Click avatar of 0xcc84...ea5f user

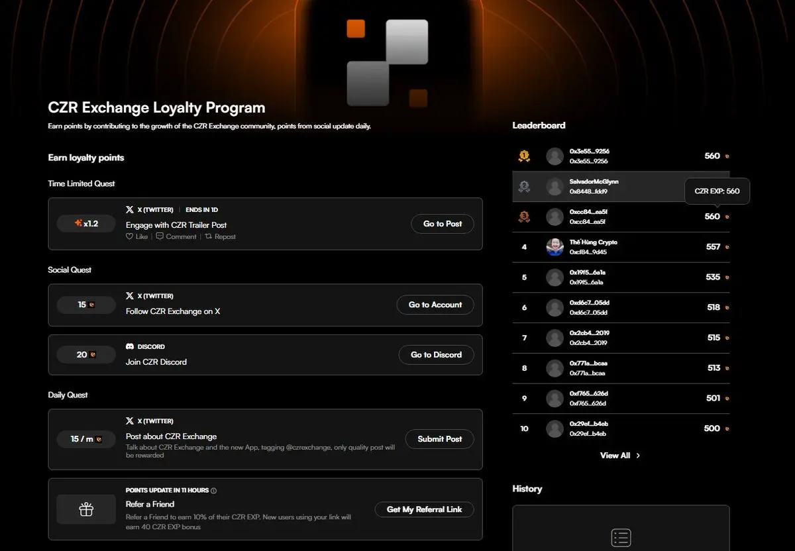pyautogui.click(x=555, y=217)
